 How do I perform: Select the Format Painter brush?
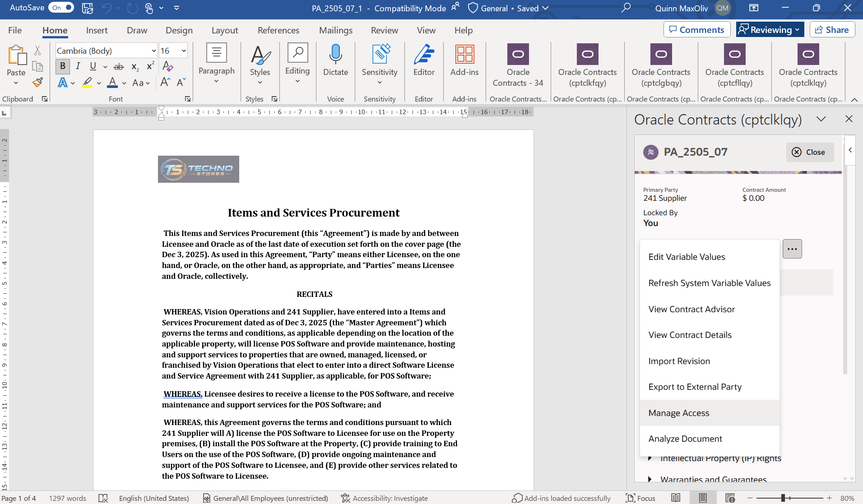point(37,82)
